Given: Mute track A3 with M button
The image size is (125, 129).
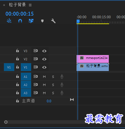Looking at the screenshot, I should pyautogui.click(x=44, y=93).
